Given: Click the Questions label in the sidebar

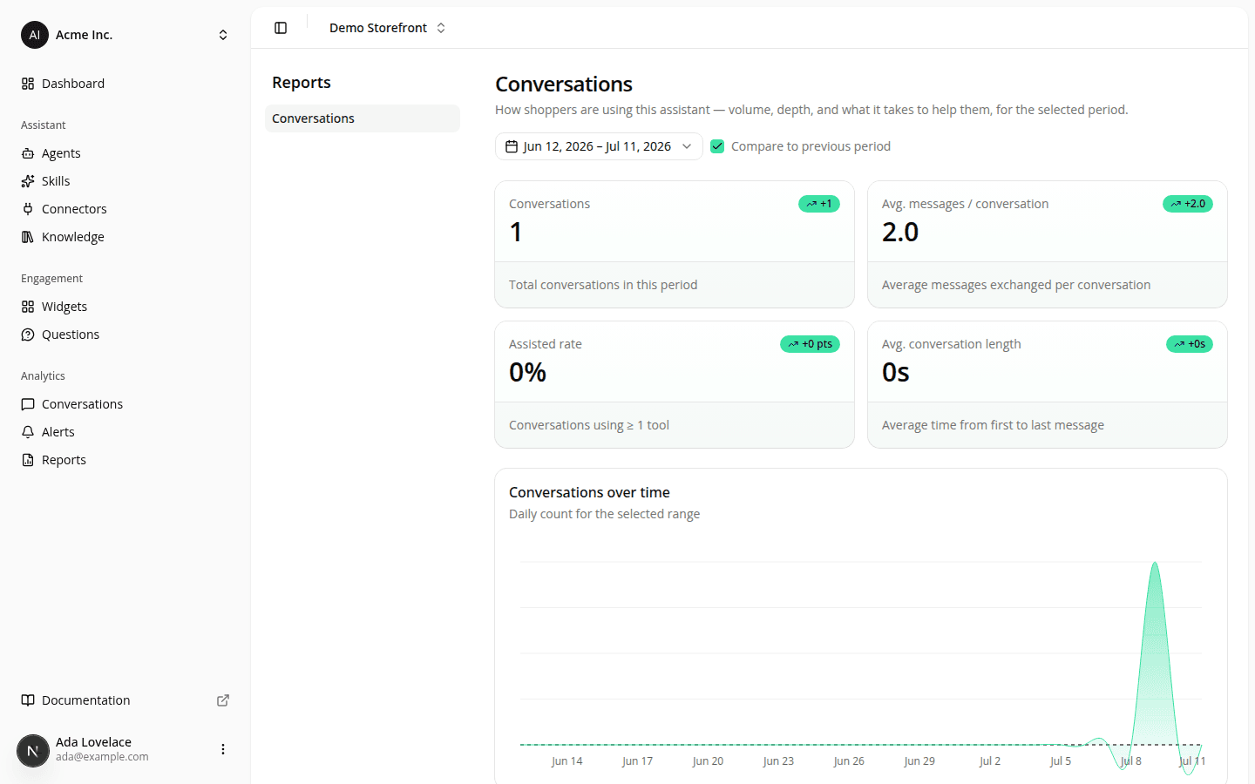Looking at the screenshot, I should pos(71,335).
